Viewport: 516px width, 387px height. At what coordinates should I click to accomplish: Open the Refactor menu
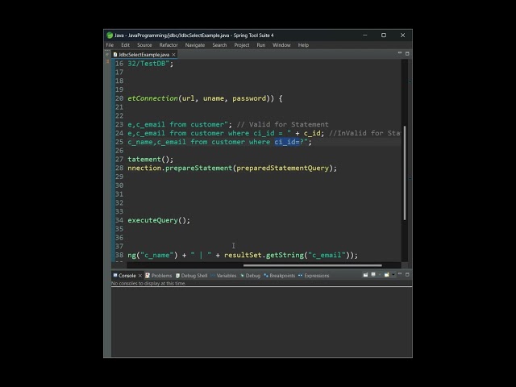[x=169, y=45]
